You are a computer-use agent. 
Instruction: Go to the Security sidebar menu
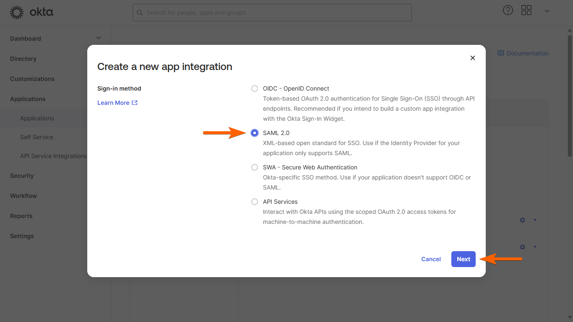pyautogui.click(x=22, y=176)
